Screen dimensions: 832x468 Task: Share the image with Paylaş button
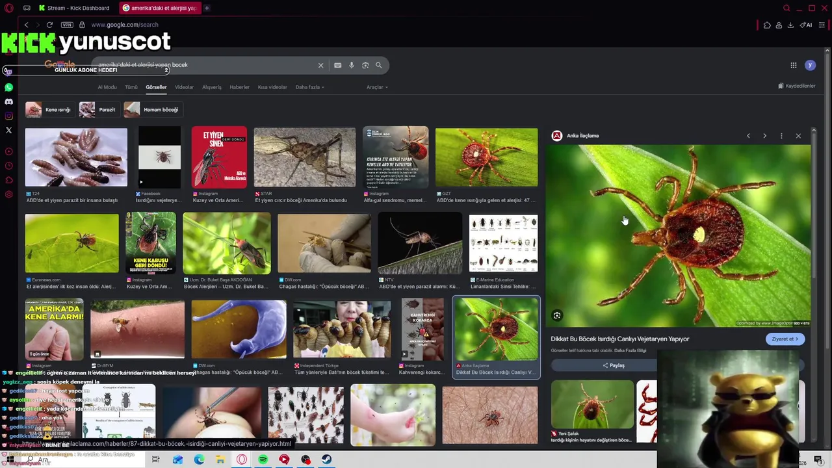[613, 365]
